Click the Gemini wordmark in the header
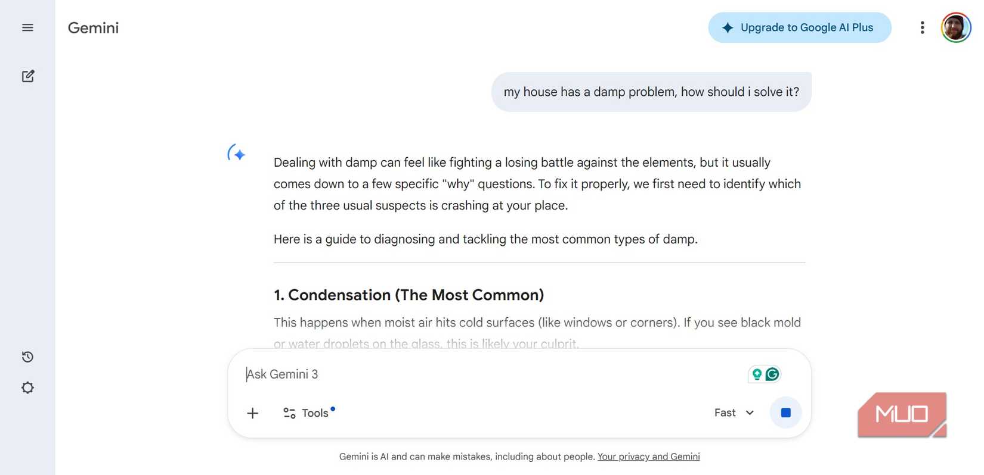 click(x=93, y=27)
